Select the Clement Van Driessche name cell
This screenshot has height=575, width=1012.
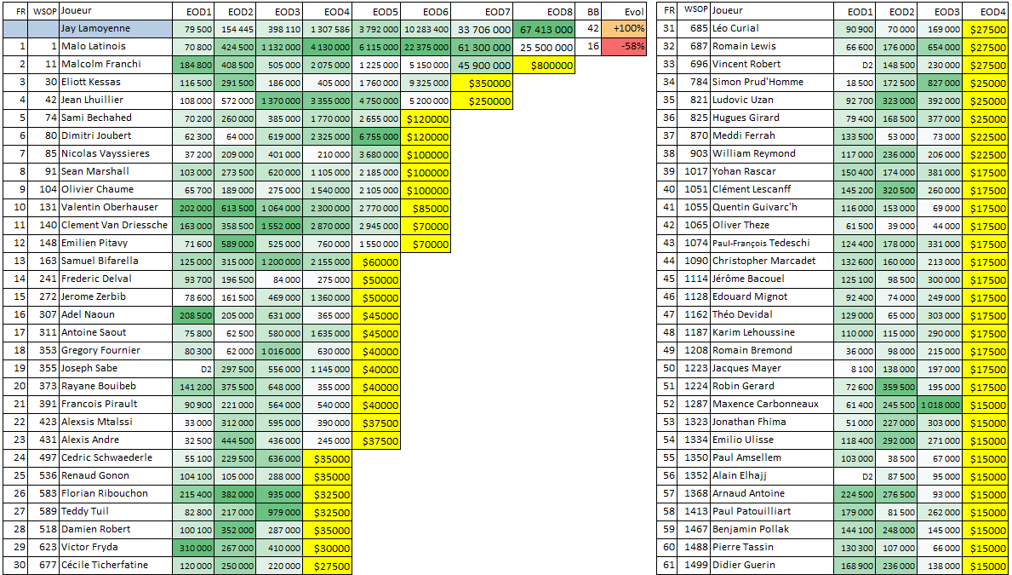click(116, 226)
